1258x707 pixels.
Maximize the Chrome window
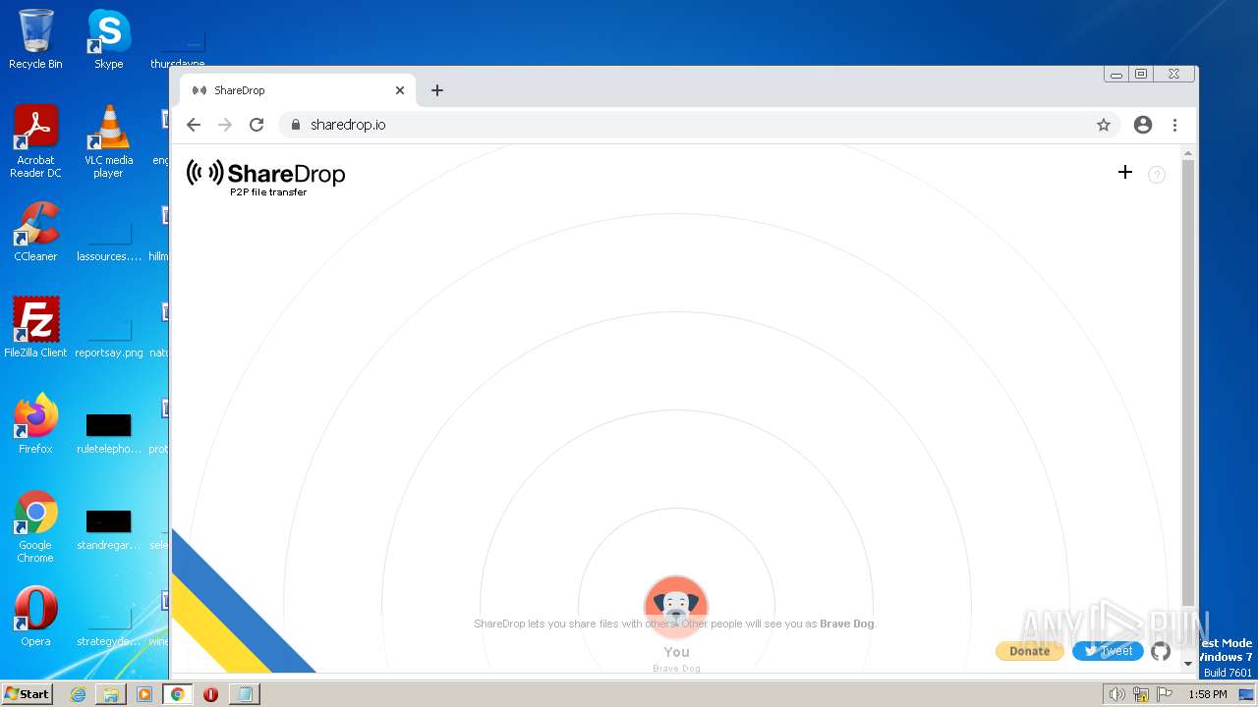point(1140,74)
